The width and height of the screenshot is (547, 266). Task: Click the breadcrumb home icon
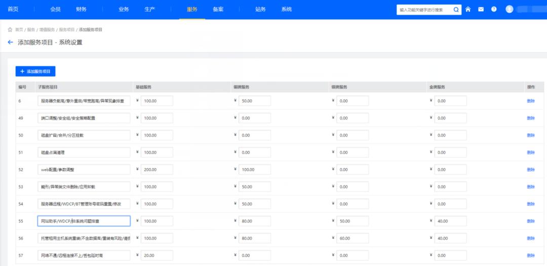click(10, 30)
